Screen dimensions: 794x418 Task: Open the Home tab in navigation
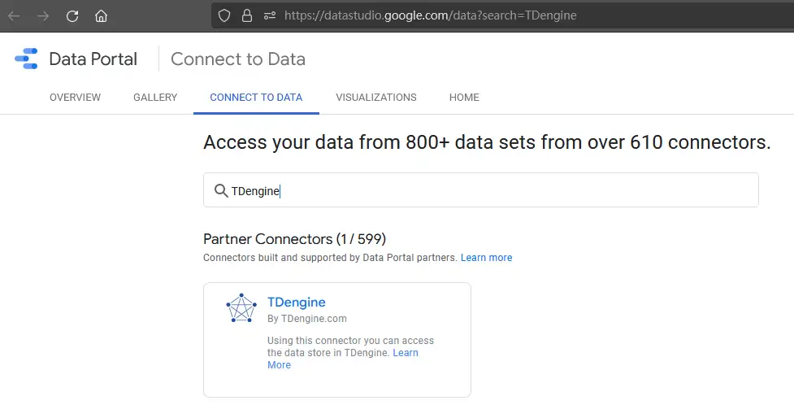(x=464, y=98)
